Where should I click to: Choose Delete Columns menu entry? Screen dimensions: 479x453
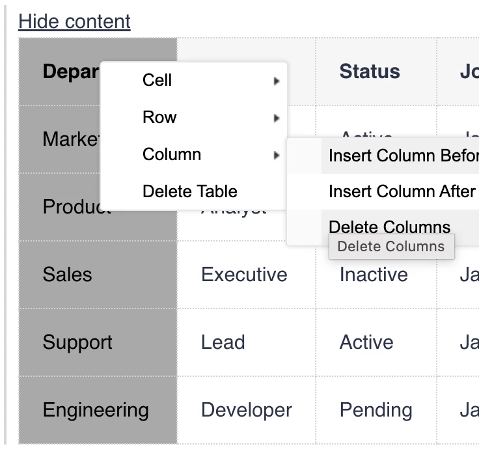point(389,226)
